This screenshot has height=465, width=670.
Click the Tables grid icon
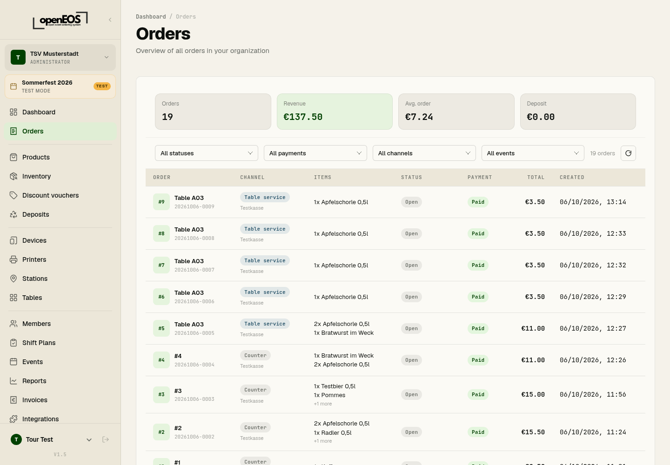coord(13,298)
